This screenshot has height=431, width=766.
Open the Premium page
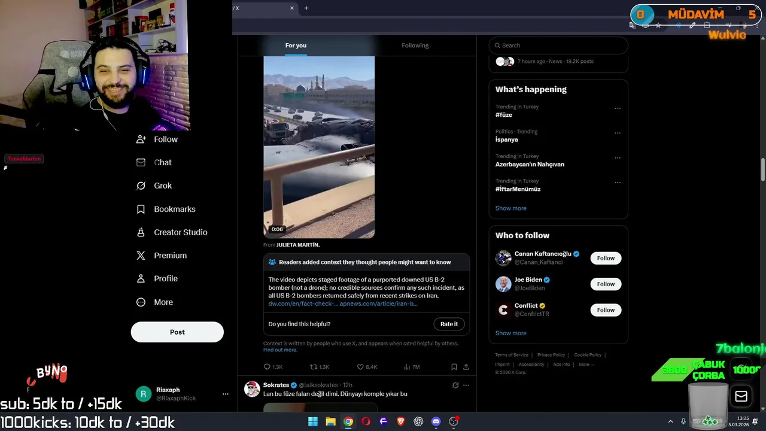(x=162, y=256)
